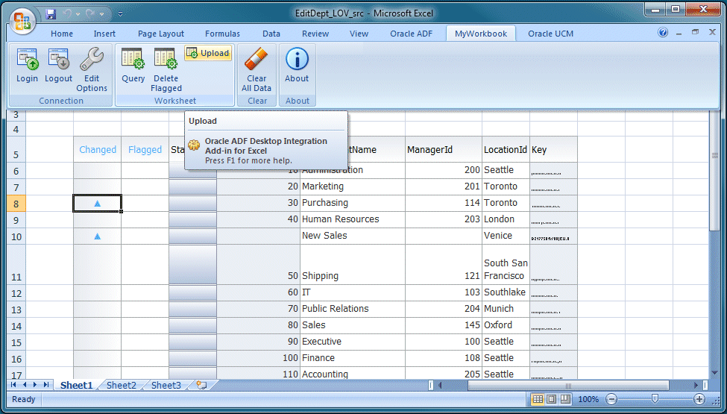The height and width of the screenshot is (414, 727).
Task: Switch to the Sheet2 worksheet tab
Action: point(122,385)
